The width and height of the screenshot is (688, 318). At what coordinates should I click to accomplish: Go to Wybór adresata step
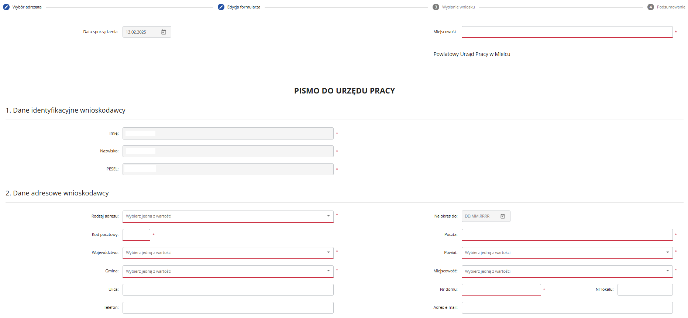coord(27,7)
